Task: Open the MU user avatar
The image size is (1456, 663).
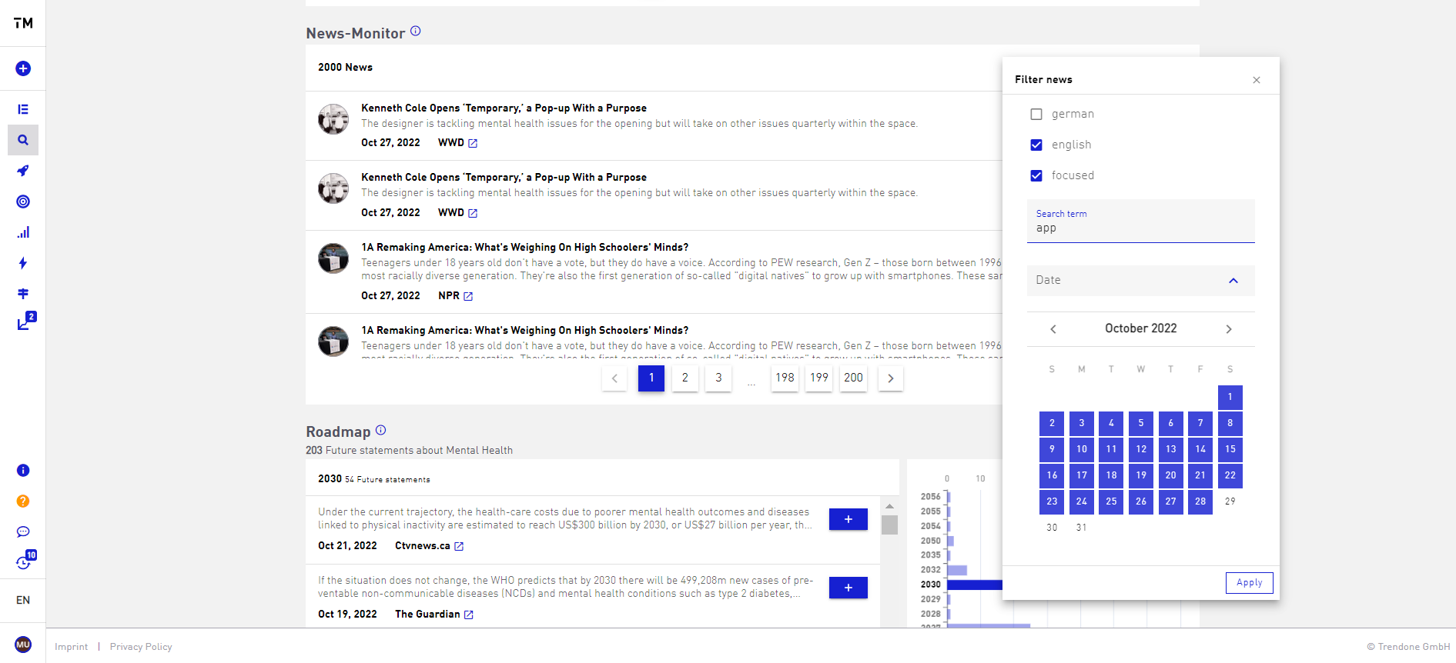Action: click(x=23, y=645)
